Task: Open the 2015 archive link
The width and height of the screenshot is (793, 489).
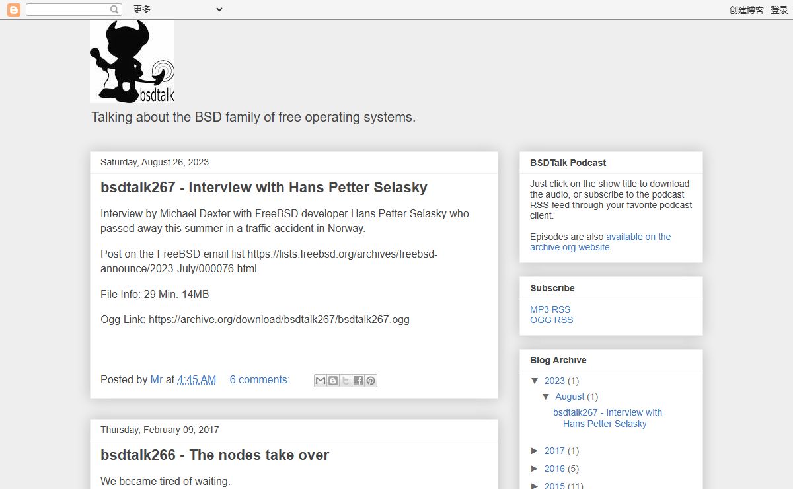Action: (x=554, y=486)
